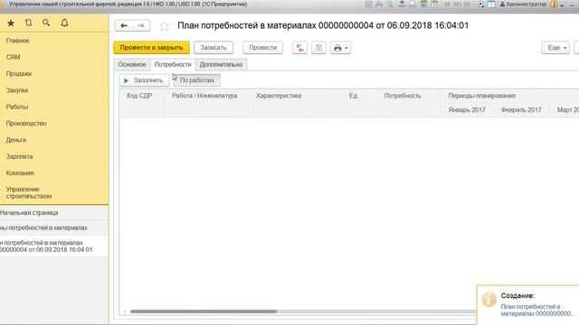Viewport: 579px width, 325px height.
Task: Open the sidebar search magnifier
Action: pyautogui.click(x=46, y=23)
